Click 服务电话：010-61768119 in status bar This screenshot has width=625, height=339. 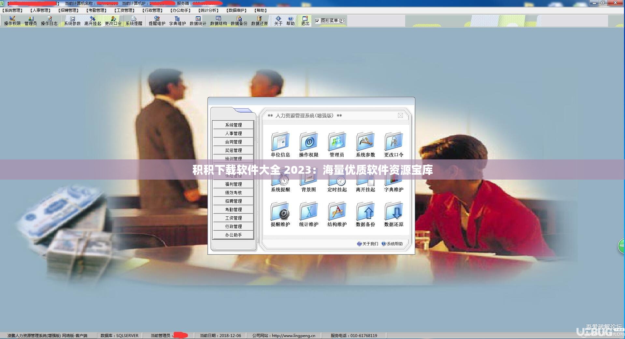tap(354, 335)
